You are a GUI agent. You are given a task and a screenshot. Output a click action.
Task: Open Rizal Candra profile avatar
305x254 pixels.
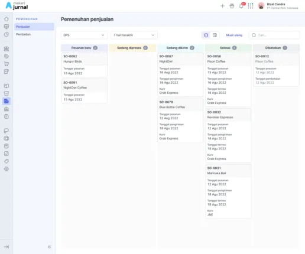pyautogui.click(x=261, y=6)
